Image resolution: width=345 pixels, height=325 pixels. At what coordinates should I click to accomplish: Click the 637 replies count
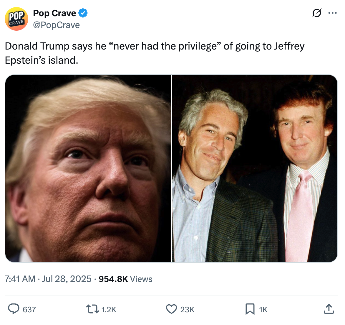[29, 310]
